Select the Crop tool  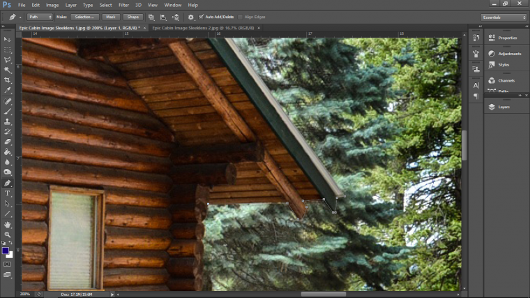click(7, 80)
